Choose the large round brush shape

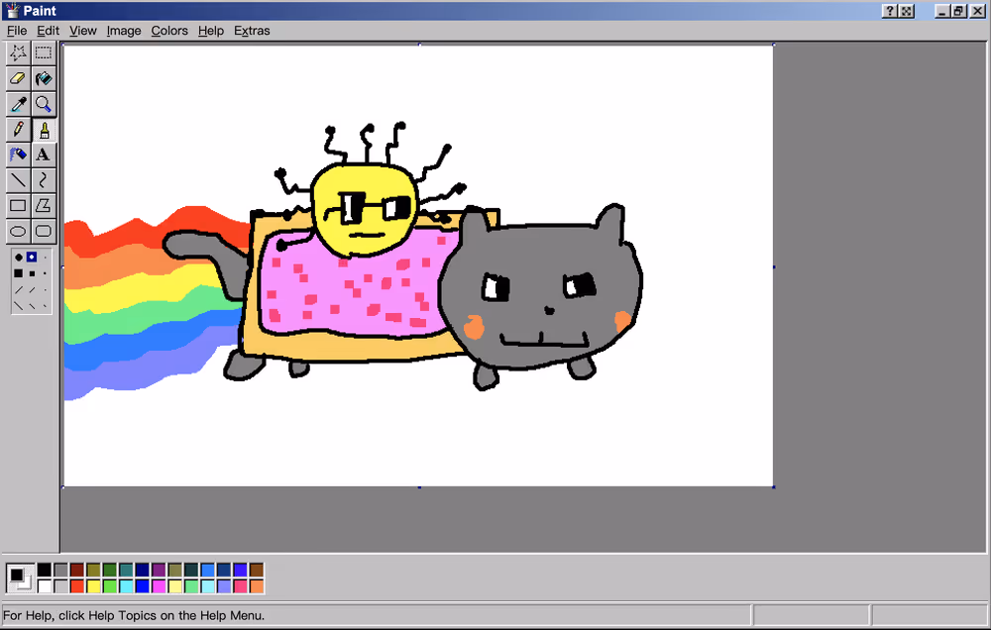[x=18, y=258]
